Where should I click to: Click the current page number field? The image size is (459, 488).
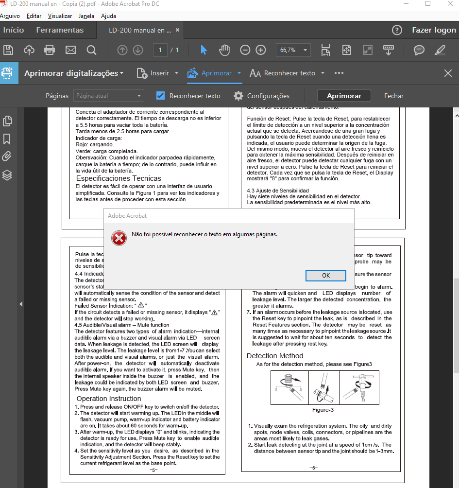pyautogui.click(x=160, y=50)
